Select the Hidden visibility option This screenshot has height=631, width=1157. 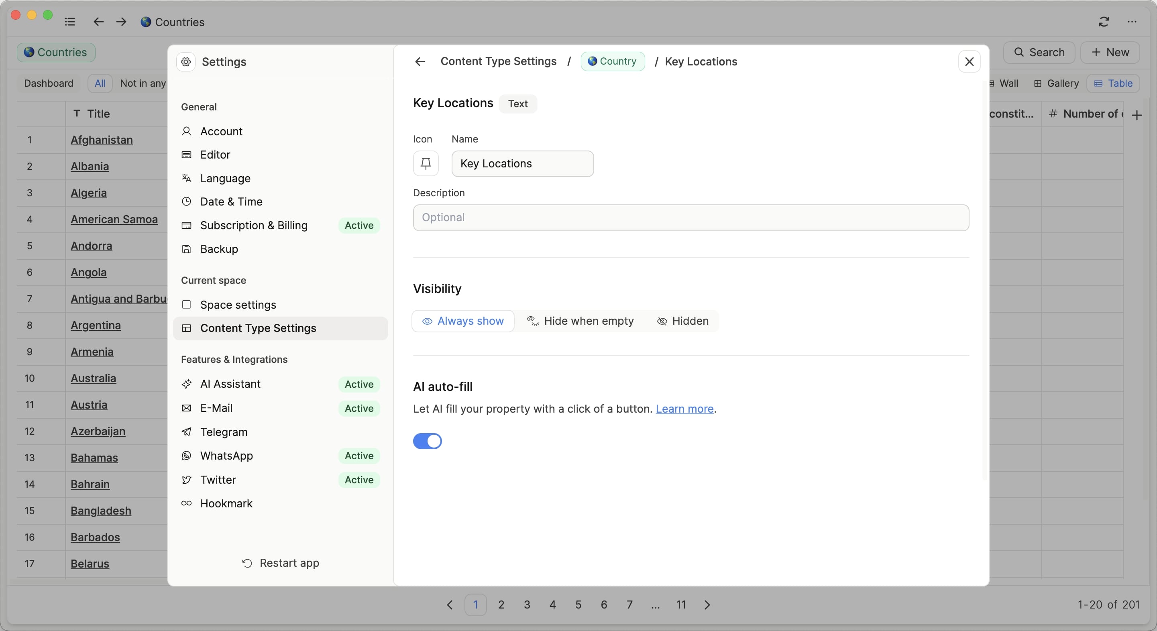pyautogui.click(x=682, y=321)
